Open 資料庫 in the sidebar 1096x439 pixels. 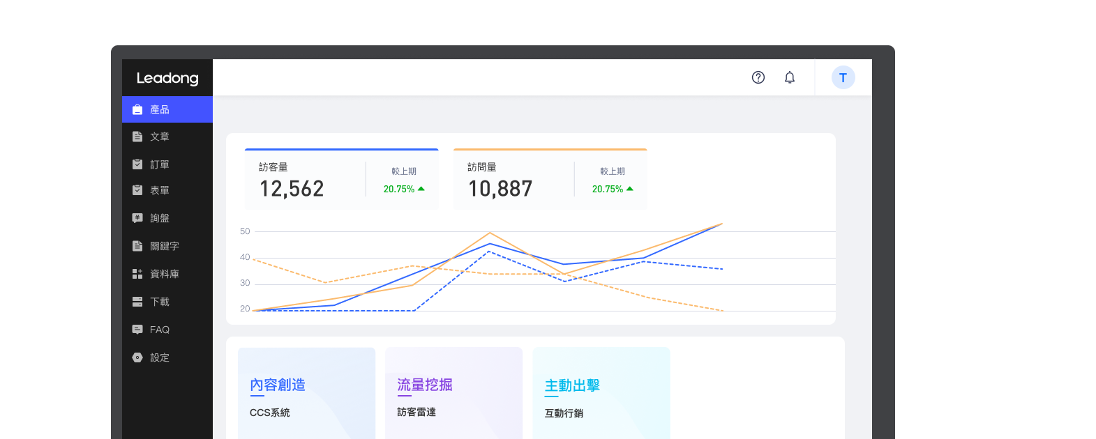(x=167, y=274)
